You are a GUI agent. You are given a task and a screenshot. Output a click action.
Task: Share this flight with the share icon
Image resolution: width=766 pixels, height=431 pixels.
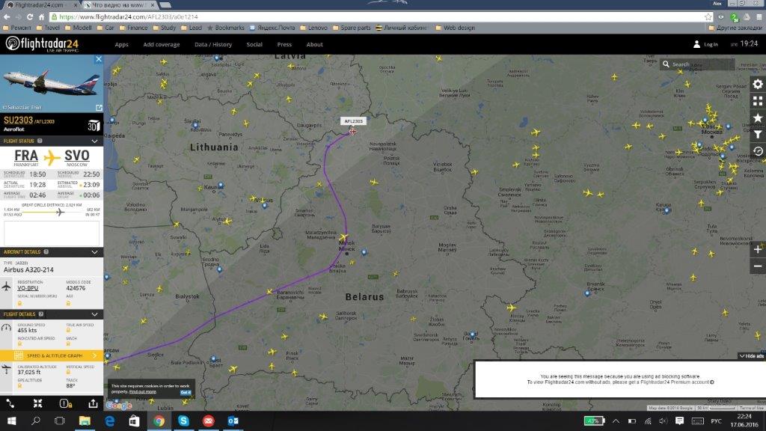click(x=93, y=403)
